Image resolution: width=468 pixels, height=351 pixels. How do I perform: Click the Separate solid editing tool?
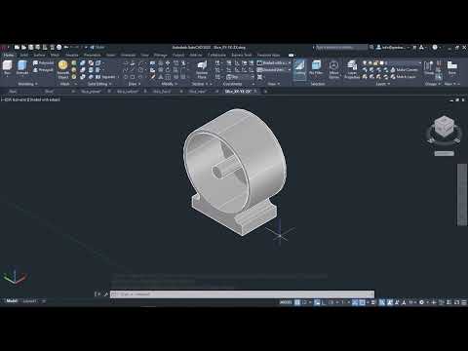(106, 77)
